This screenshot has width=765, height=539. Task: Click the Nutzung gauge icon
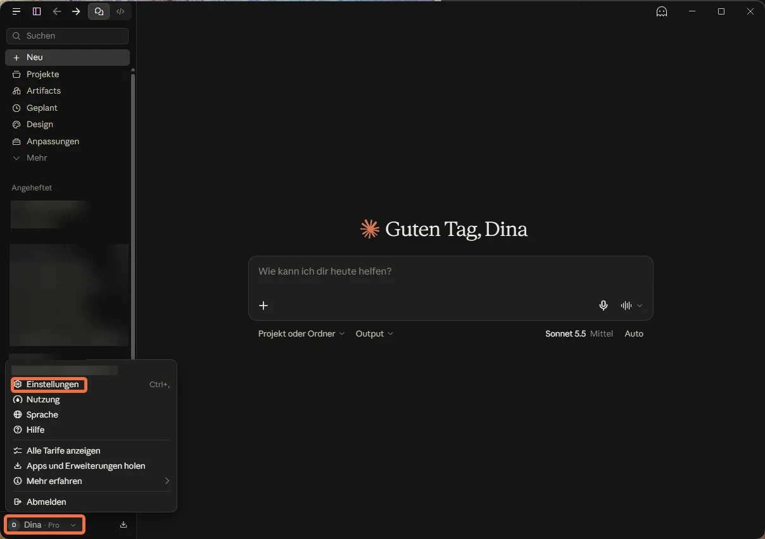[18, 399]
